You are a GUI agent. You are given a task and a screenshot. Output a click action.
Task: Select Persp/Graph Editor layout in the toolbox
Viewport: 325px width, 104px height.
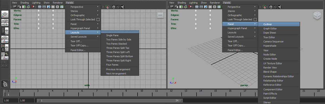click(5, 39)
